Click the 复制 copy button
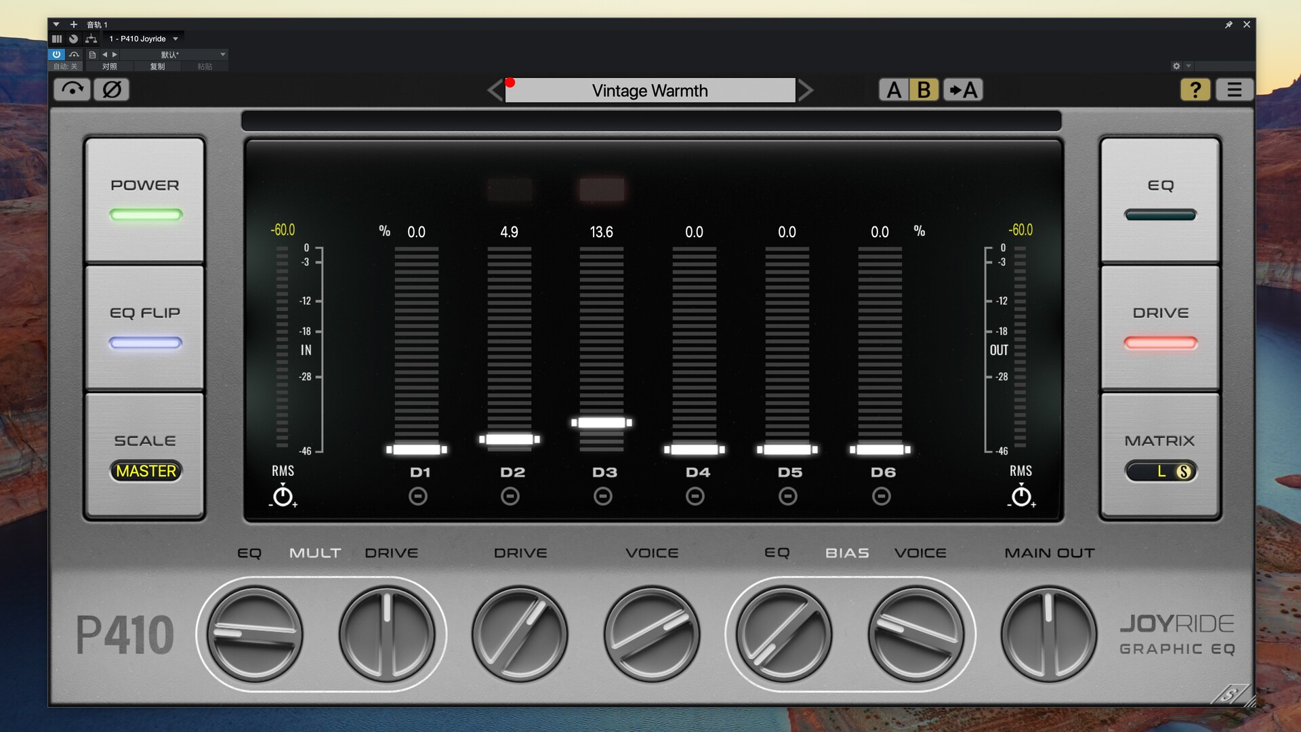The image size is (1301, 732). coord(157,66)
